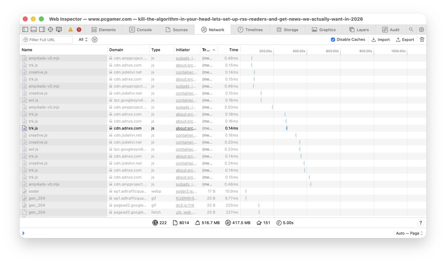Click the load time 5.00s indicator
Screen dimensions: 446x264
(285, 223)
